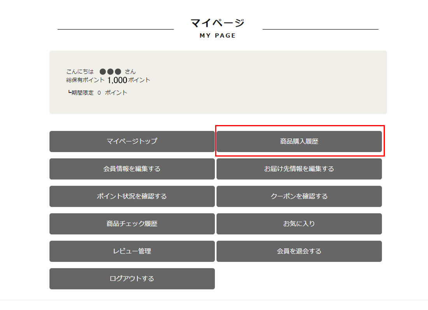Click the MY PAGE subtitle
Viewport: 428px width, 310px height.
pyautogui.click(x=218, y=36)
